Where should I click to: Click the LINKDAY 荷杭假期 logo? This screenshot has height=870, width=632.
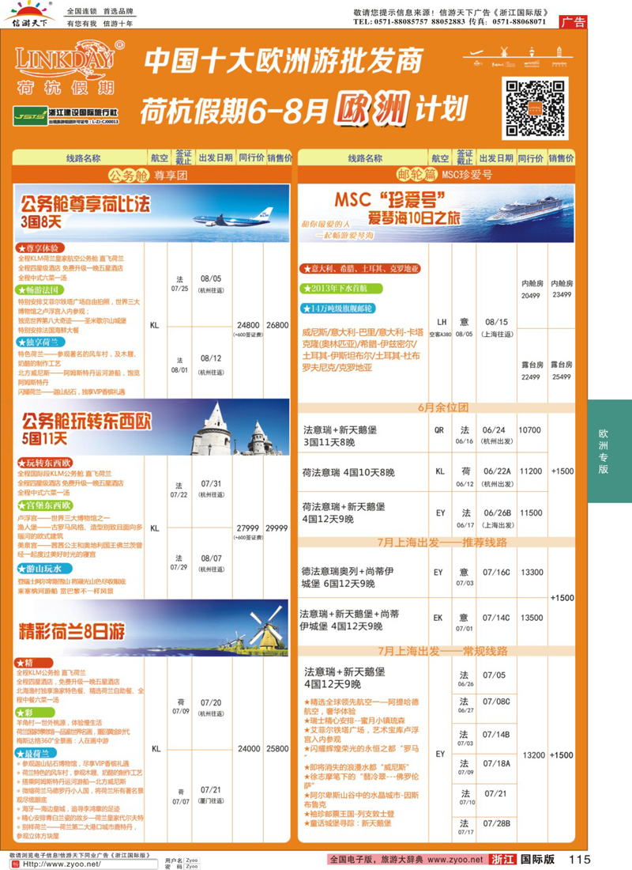(68, 68)
